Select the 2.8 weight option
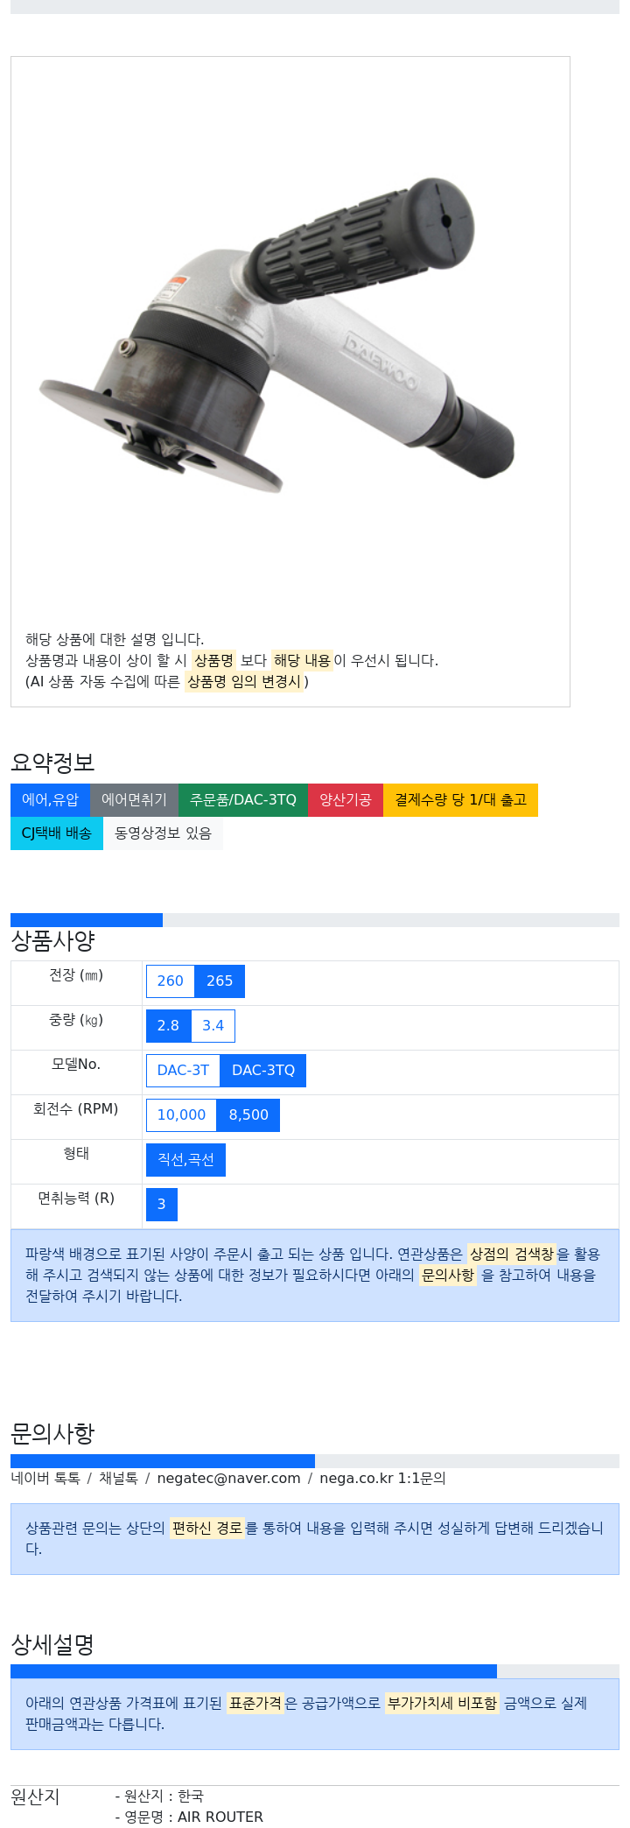This screenshot has height=1828, width=630. (x=168, y=1025)
